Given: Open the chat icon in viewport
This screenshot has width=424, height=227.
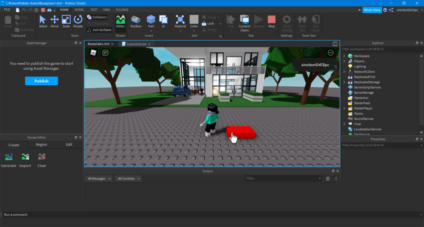Looking at the screenshot, I should point(105,53).
